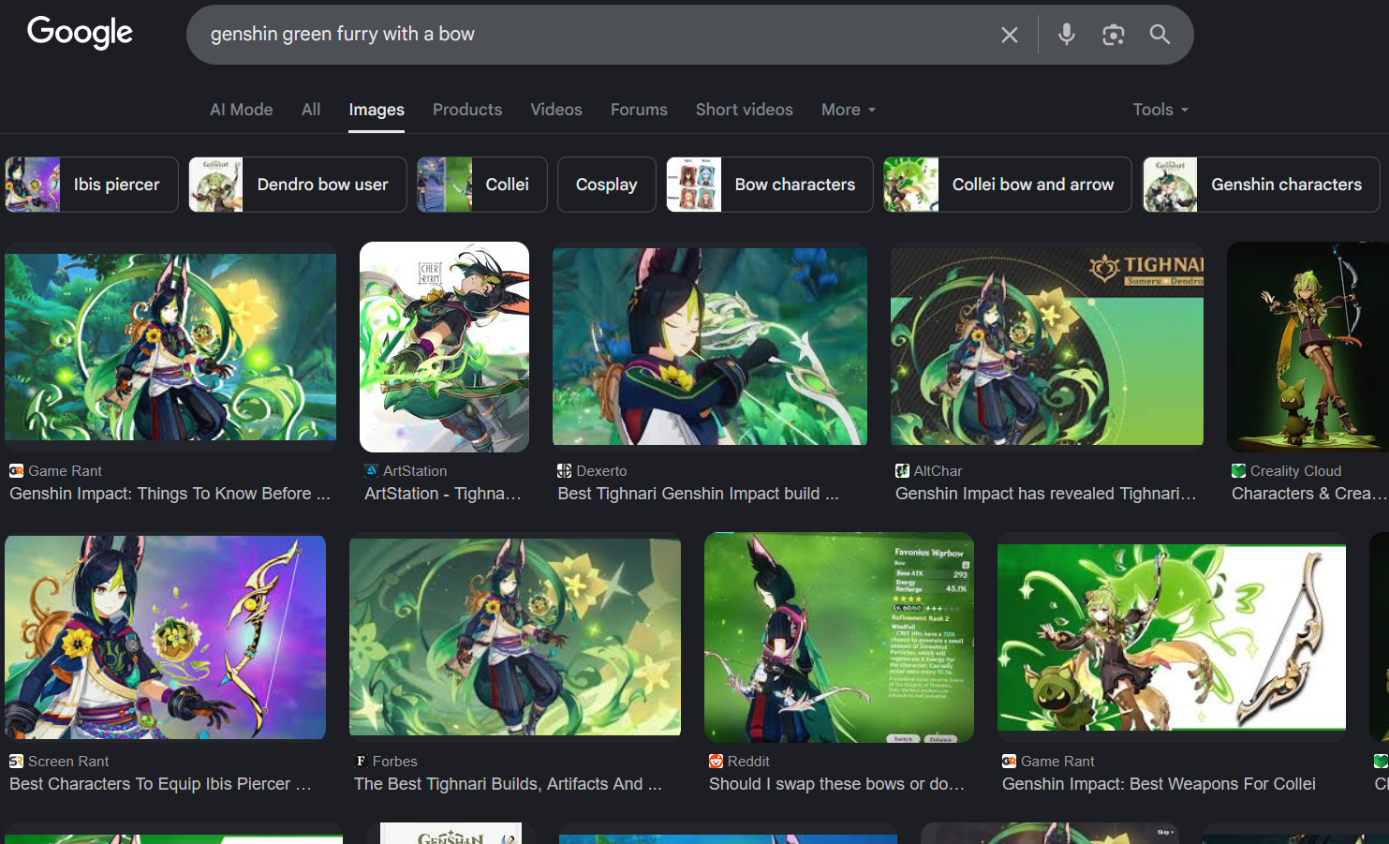Click the AltChar source favicon
Screen dimensions: 1389x844
click(x=902, y=471)
